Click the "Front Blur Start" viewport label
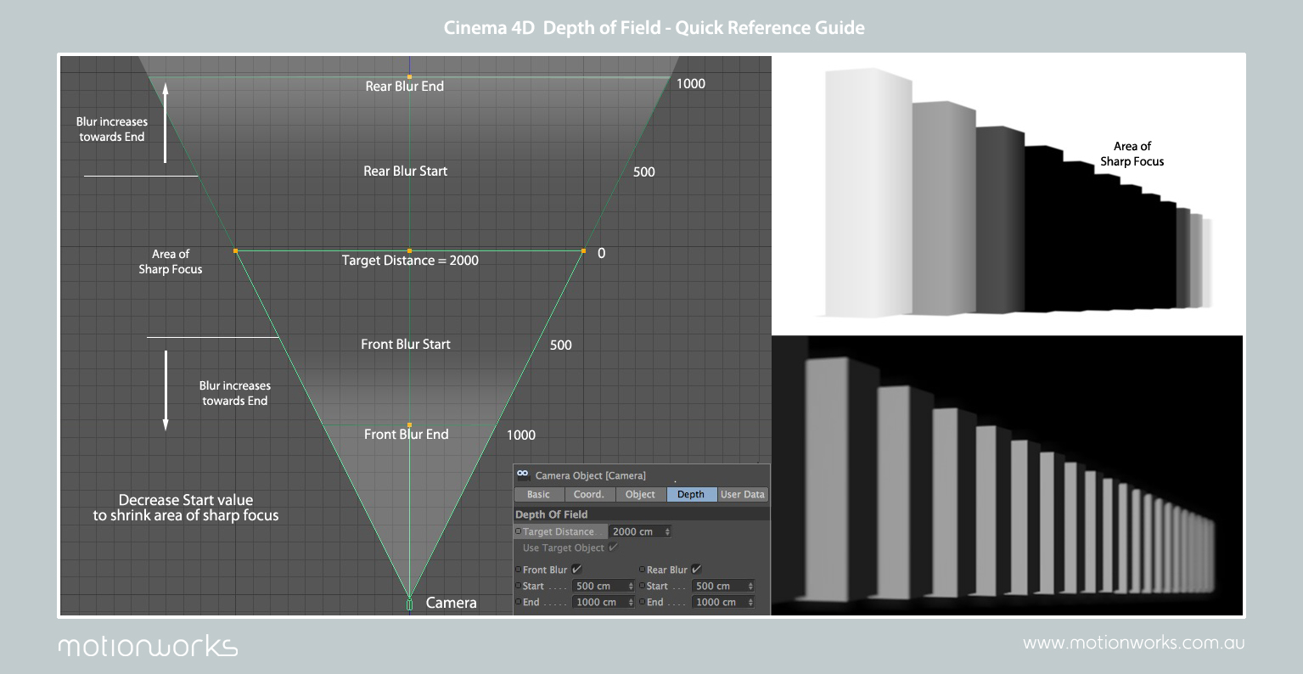The height and width of the screenshot is (674, 1303). click(x=406, y=344)
